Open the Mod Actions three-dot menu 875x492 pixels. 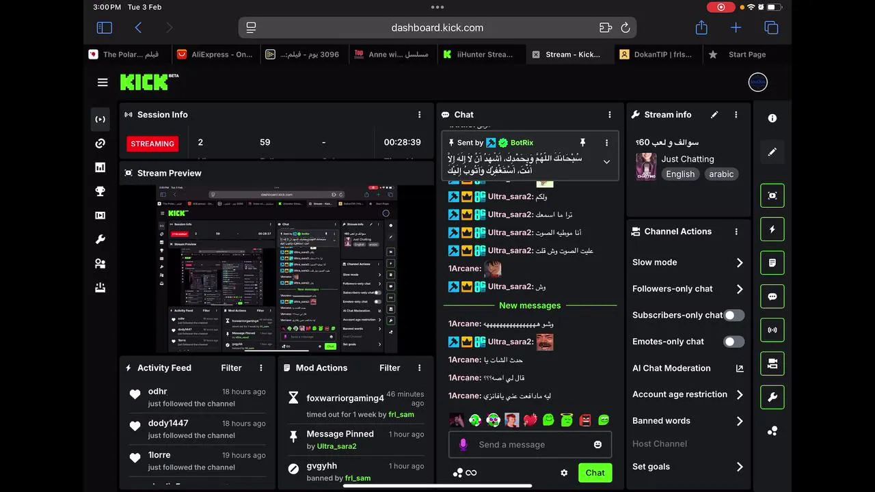pos(420,368)
